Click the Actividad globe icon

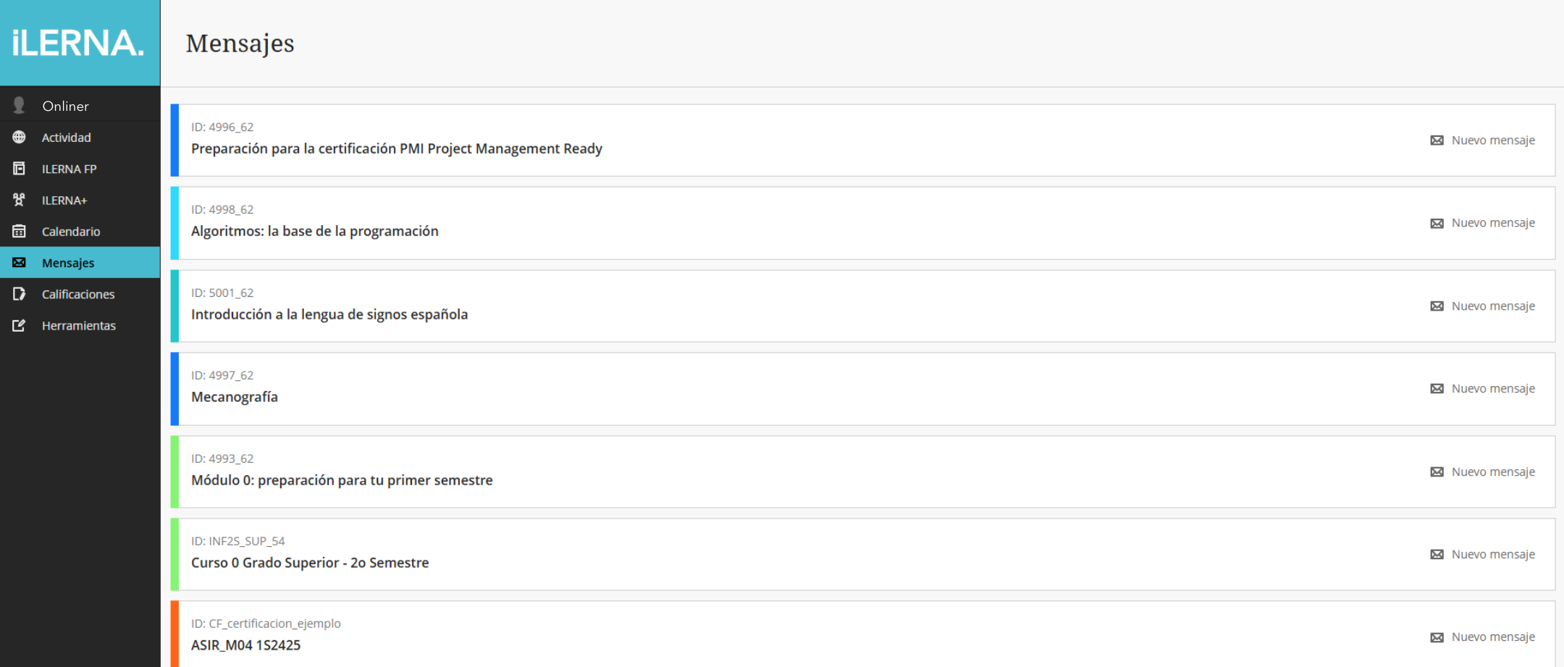(20, 138)
